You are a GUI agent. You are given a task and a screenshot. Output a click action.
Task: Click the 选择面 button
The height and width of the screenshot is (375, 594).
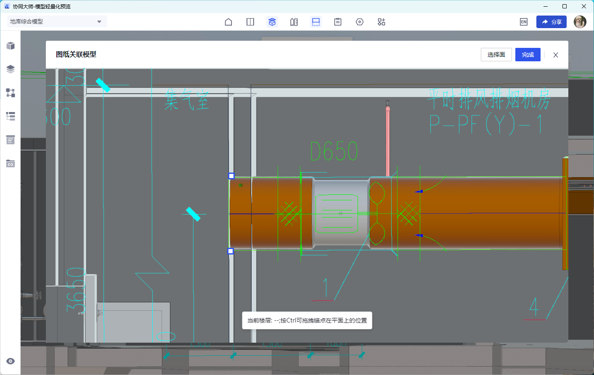tap(496, 55)
